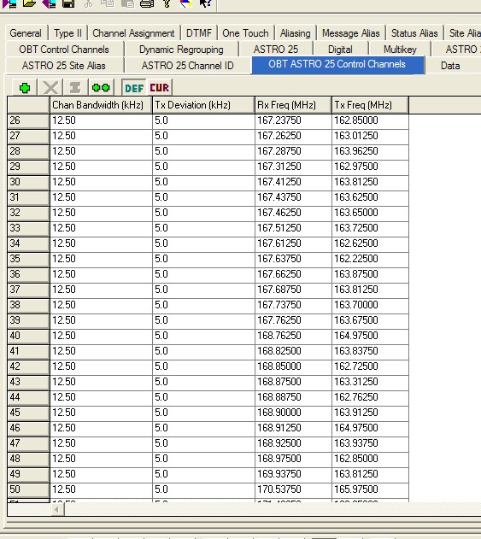Open the Dynamic Regrouping tab
The image size is (481, 539).
[181, 50]
